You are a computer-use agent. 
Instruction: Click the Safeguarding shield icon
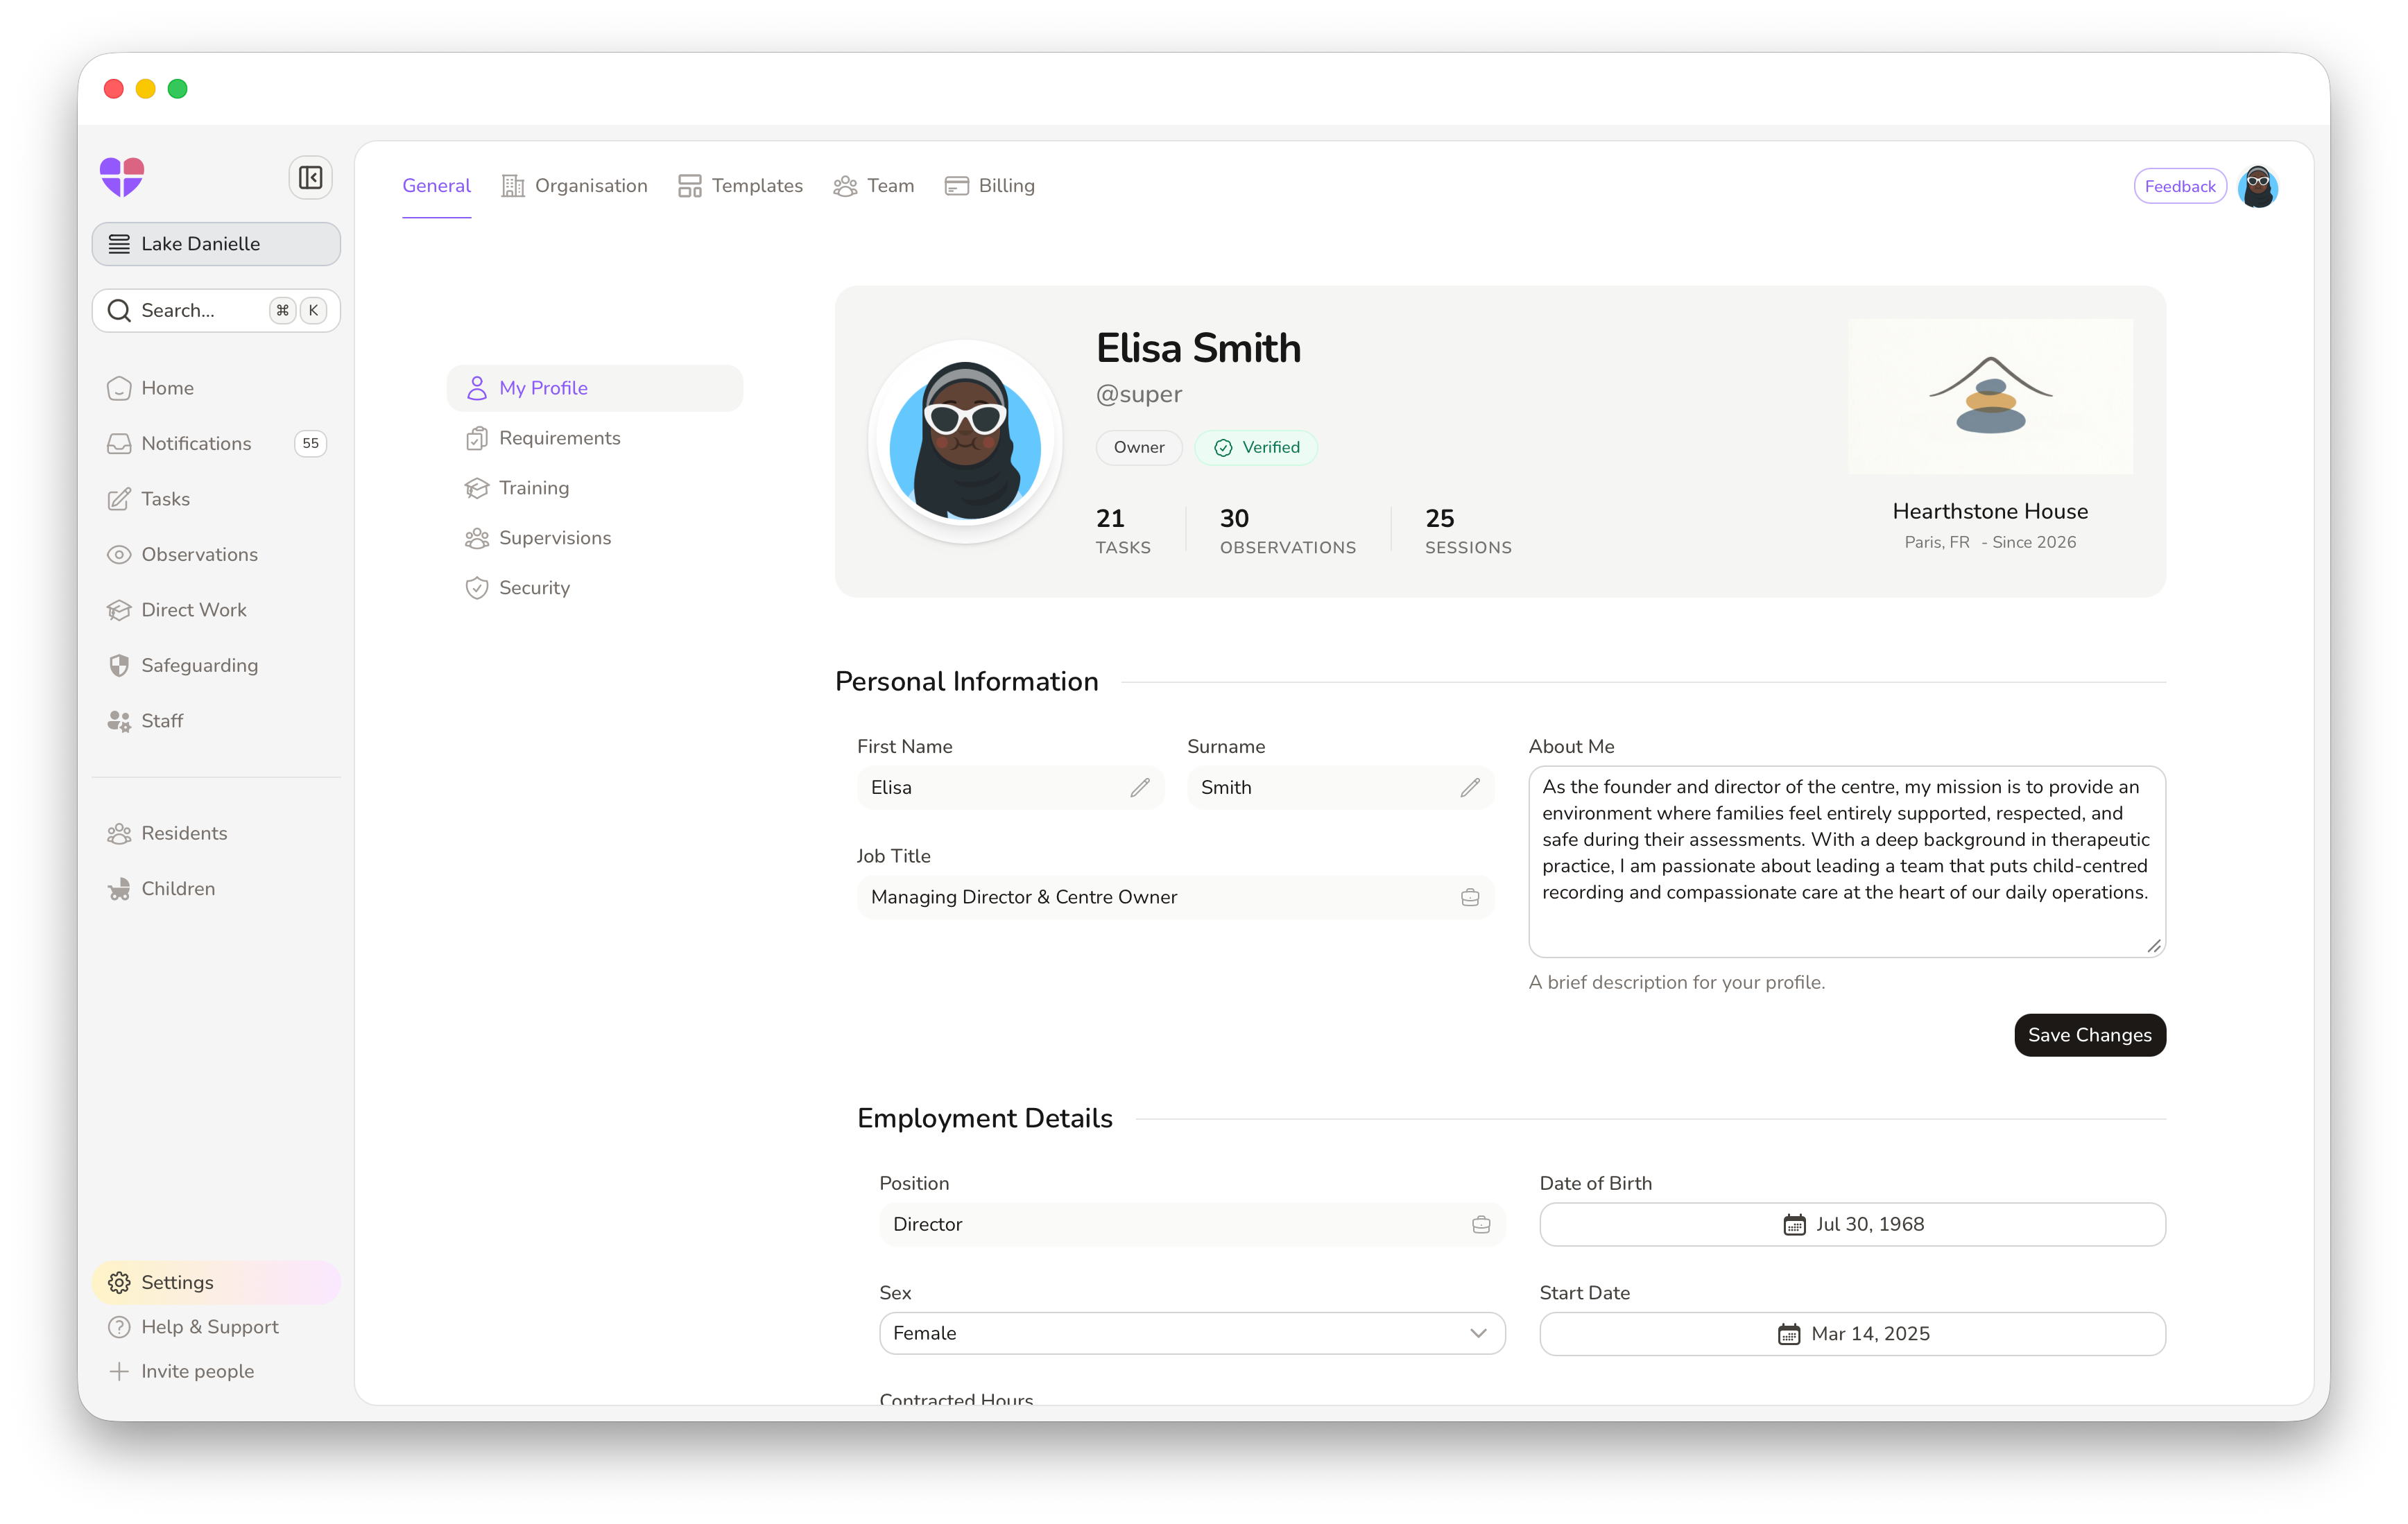click(x=119, y=665)
